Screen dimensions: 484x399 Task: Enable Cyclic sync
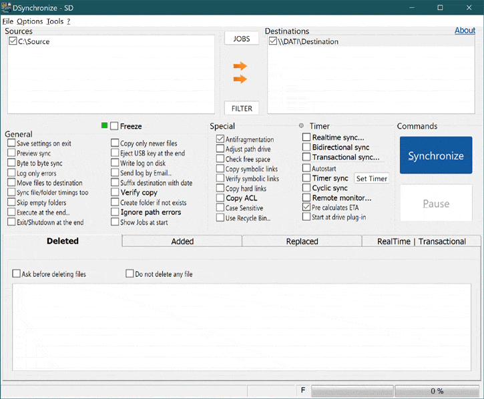pyautogui.click(x=306, y=187)
